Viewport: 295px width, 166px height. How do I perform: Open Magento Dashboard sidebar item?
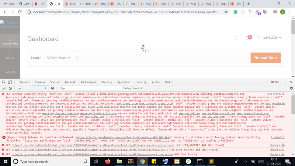pyautogui.click(x=10, y=41)
